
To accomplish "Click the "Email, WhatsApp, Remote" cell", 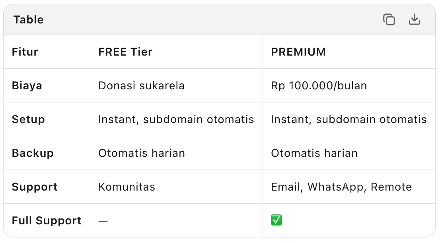I will [x=341, y=187].
